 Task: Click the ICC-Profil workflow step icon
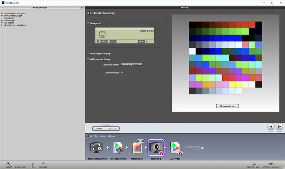coord(176,147)
